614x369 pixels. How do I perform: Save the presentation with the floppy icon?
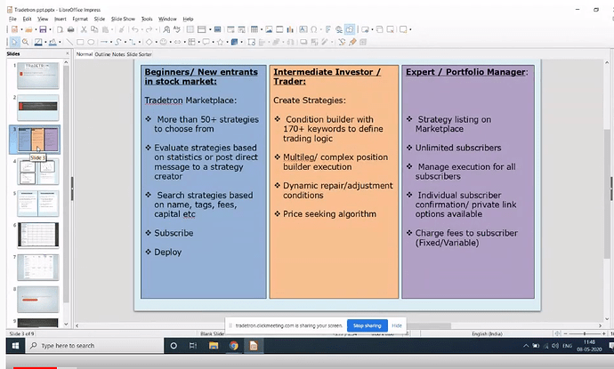[x=43, y=29]
